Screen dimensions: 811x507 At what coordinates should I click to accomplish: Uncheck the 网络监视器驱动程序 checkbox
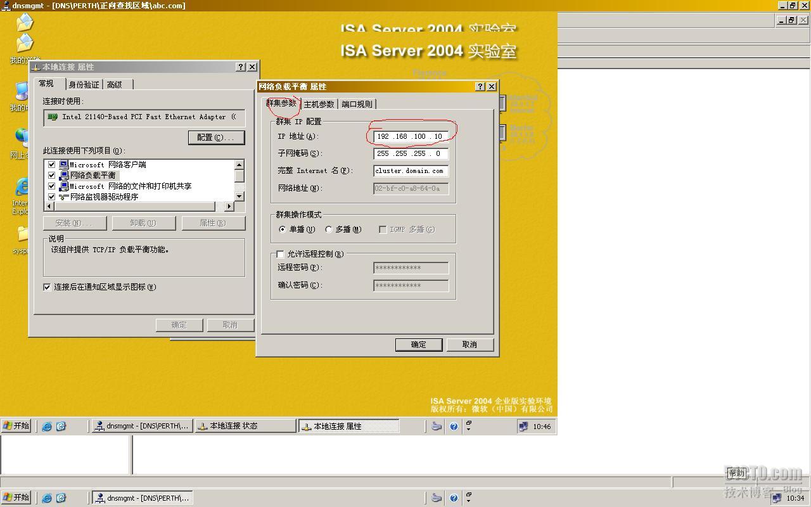[x=51, y=197]
